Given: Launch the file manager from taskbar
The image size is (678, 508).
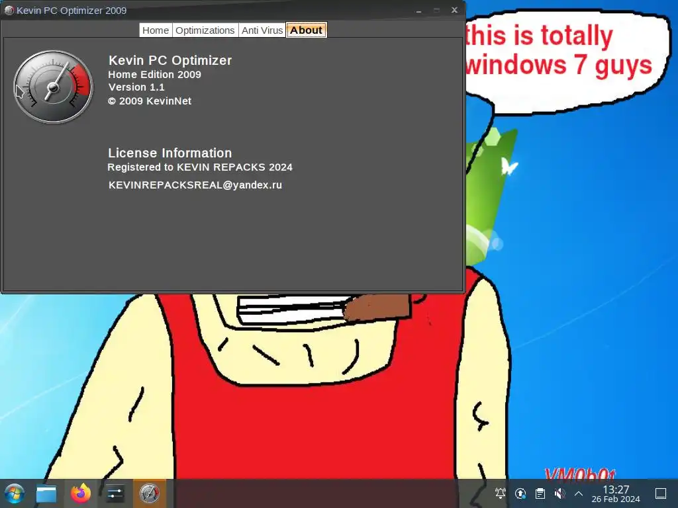Looking at the screenshot, I should tap(46, 493).
